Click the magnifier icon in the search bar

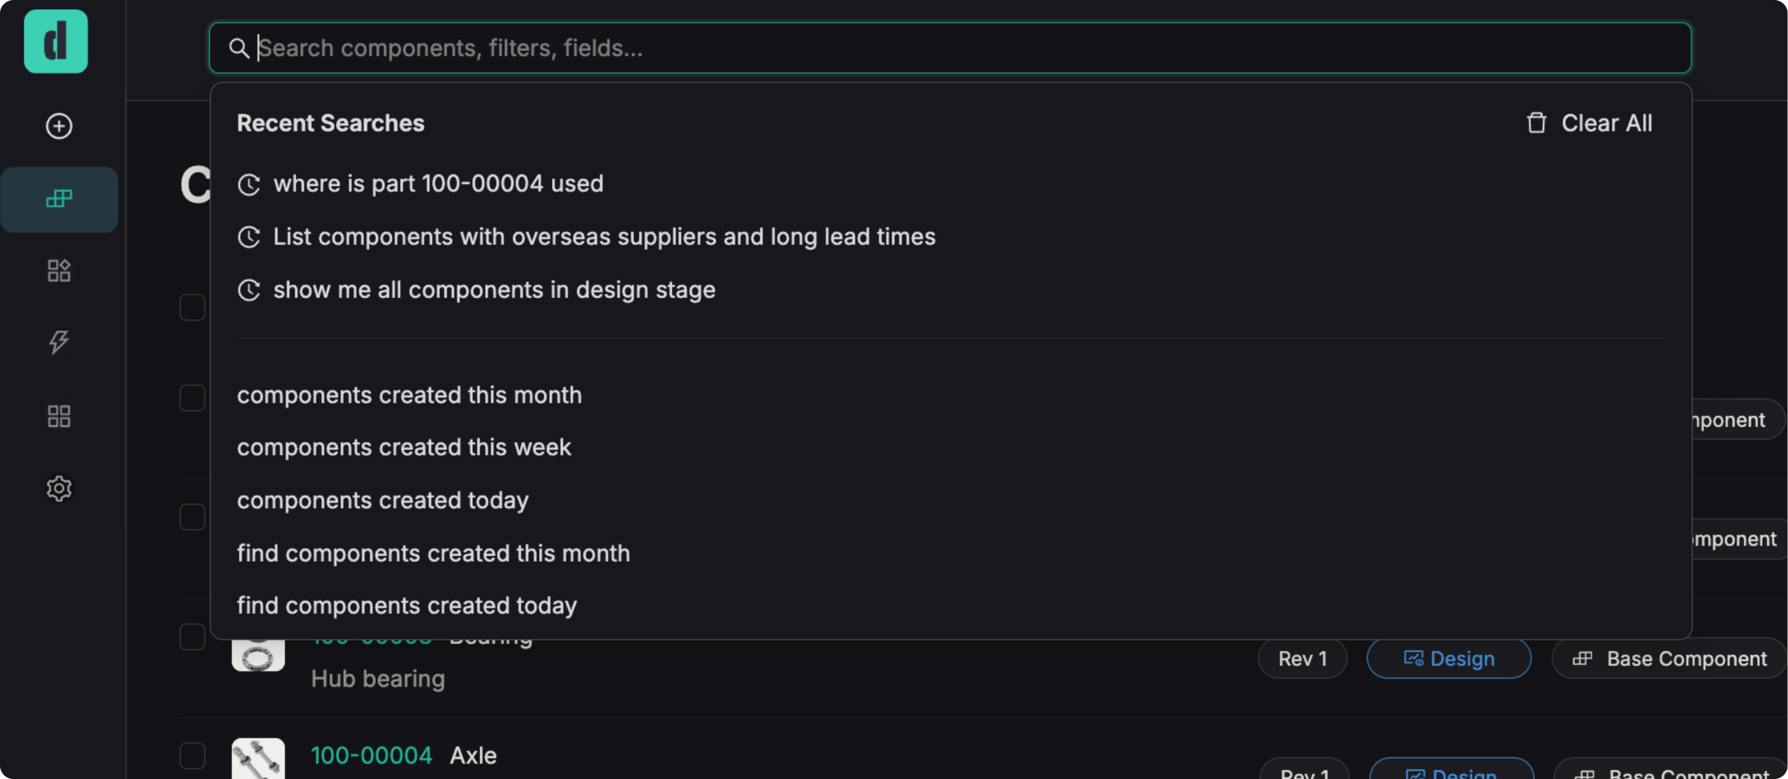point(239,48)
